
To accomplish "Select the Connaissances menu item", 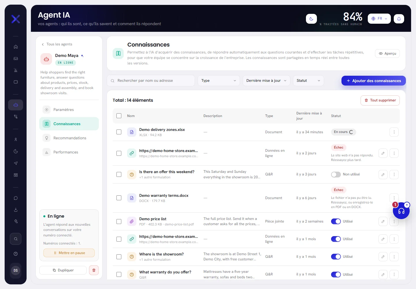I will (69, 124).
